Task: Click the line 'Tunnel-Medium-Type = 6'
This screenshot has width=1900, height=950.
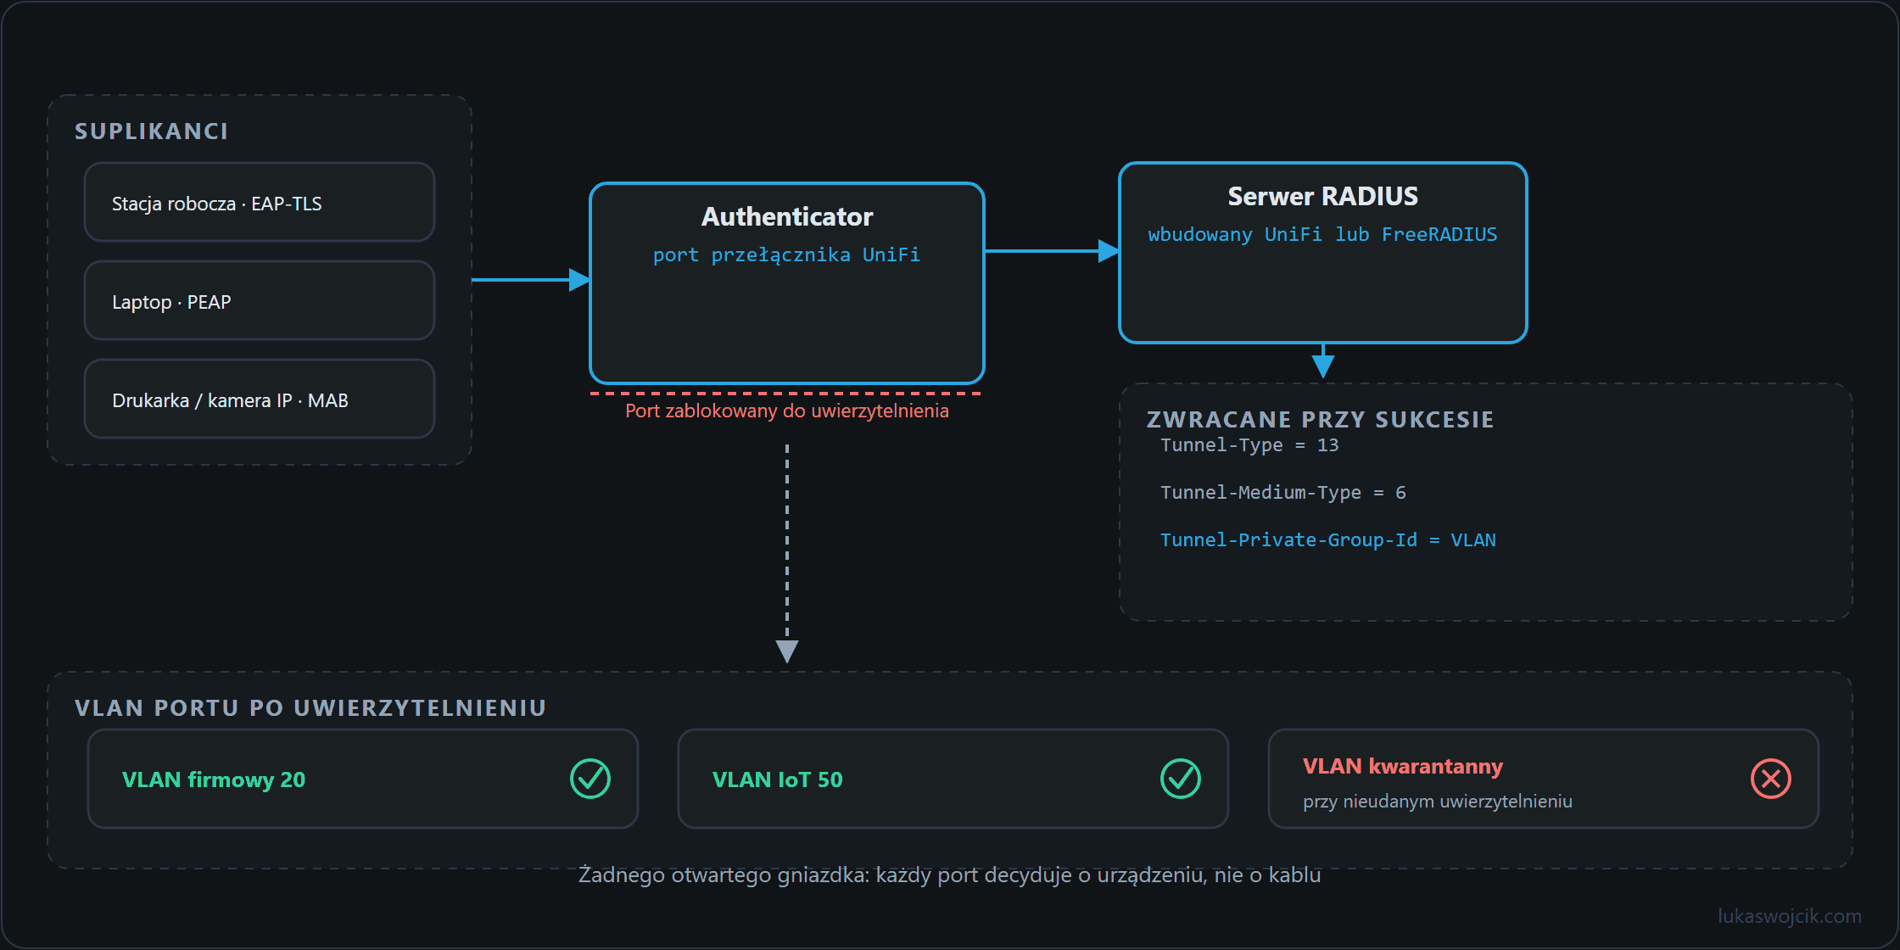Action: 1283,493
